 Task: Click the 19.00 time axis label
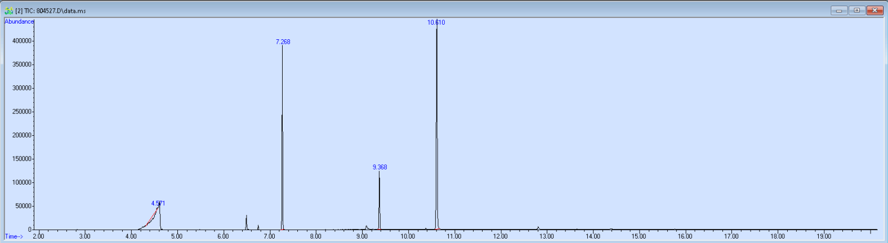[823, 236]
